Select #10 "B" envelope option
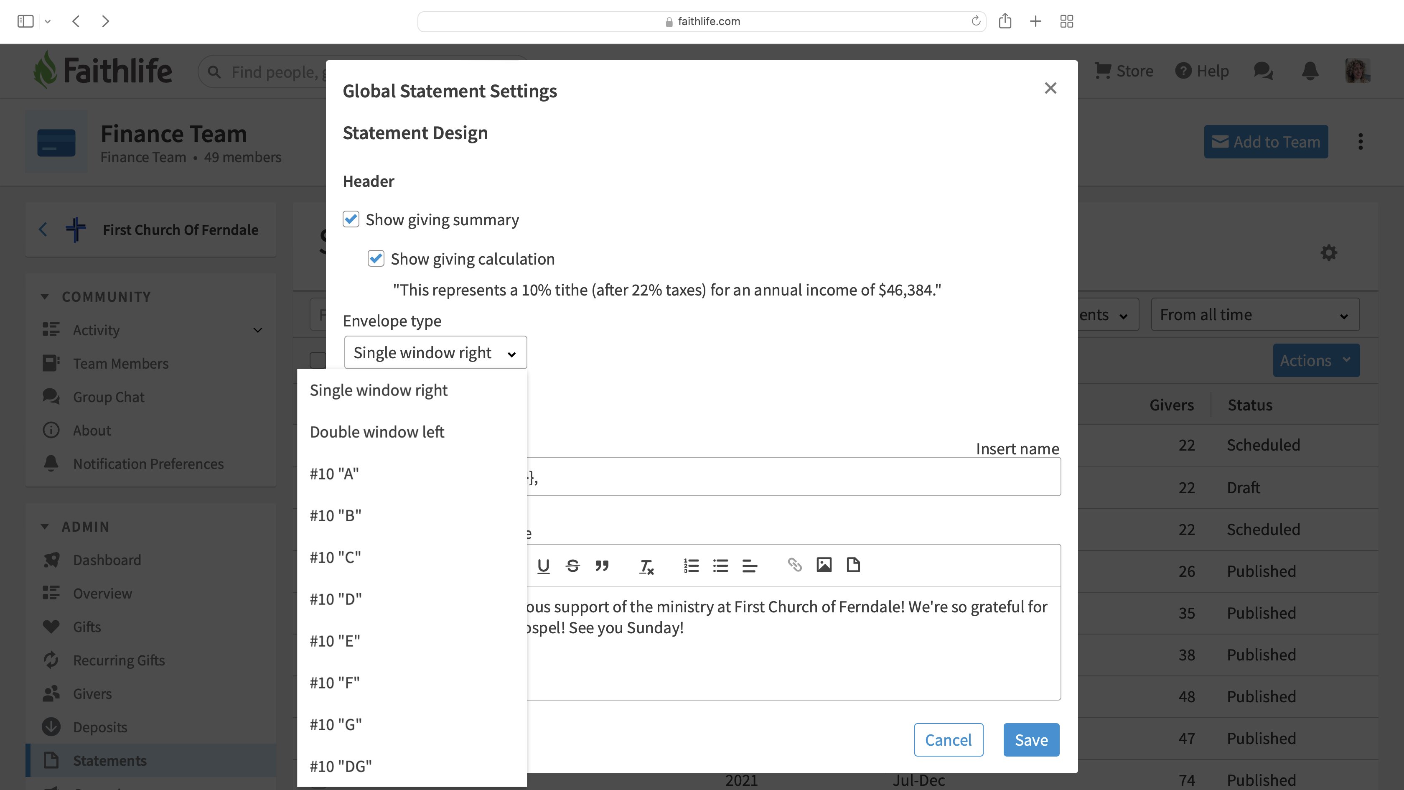1404x790 pixels. [412, 515]
